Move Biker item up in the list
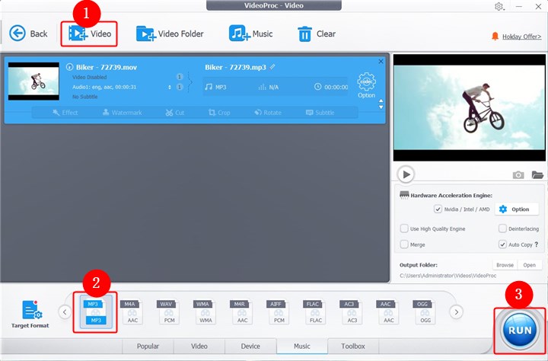The image size is (548, 361). pos(381,101)
